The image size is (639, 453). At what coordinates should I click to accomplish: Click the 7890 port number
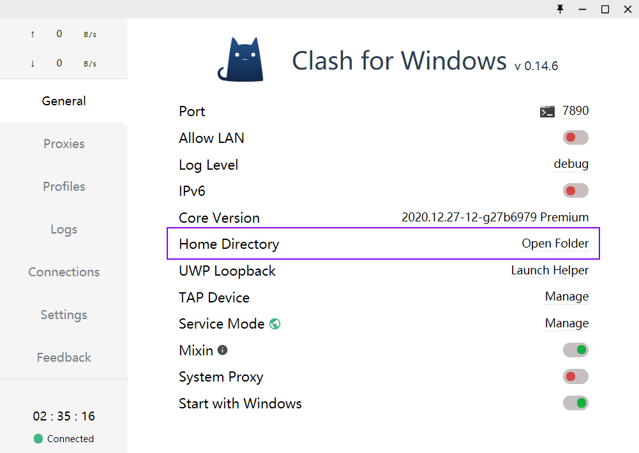[x=575, y=111]
